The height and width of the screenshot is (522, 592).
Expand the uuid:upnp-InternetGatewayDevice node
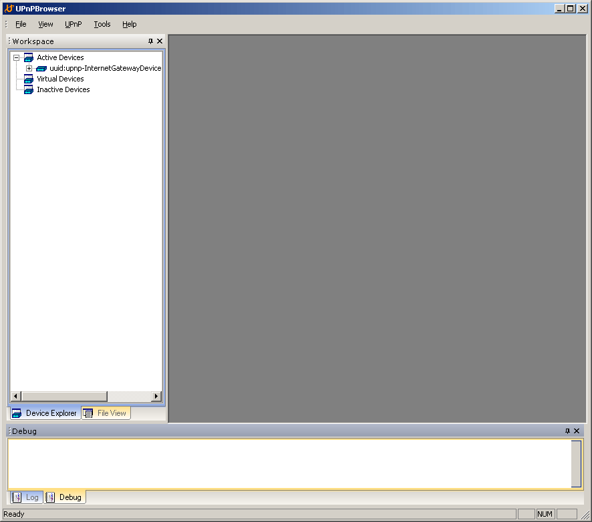[29, 68]
